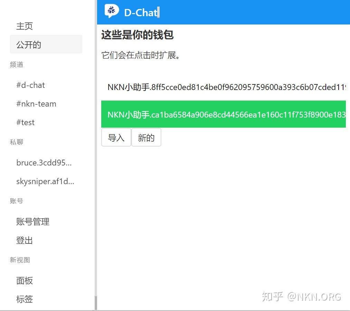Screen dimensions: 350x311
Task: Expand the green highlighted NKN小助手 wallet
Action: click(223, 114)
